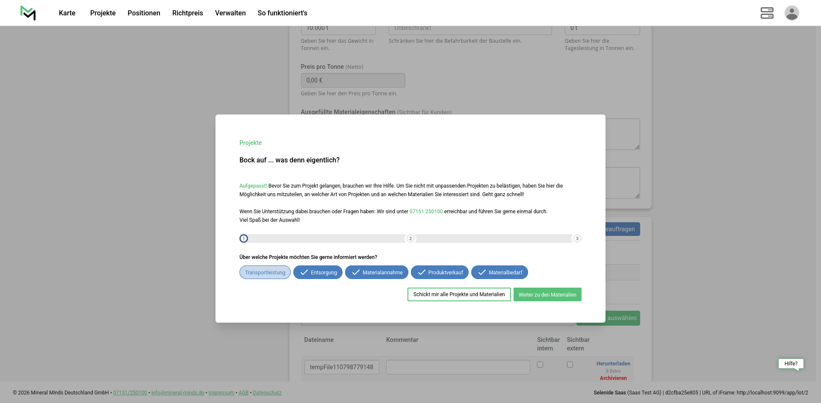The image size is (821, 403).
Task: Jump to step 2 progress marker
Action: tap(410, 238)
